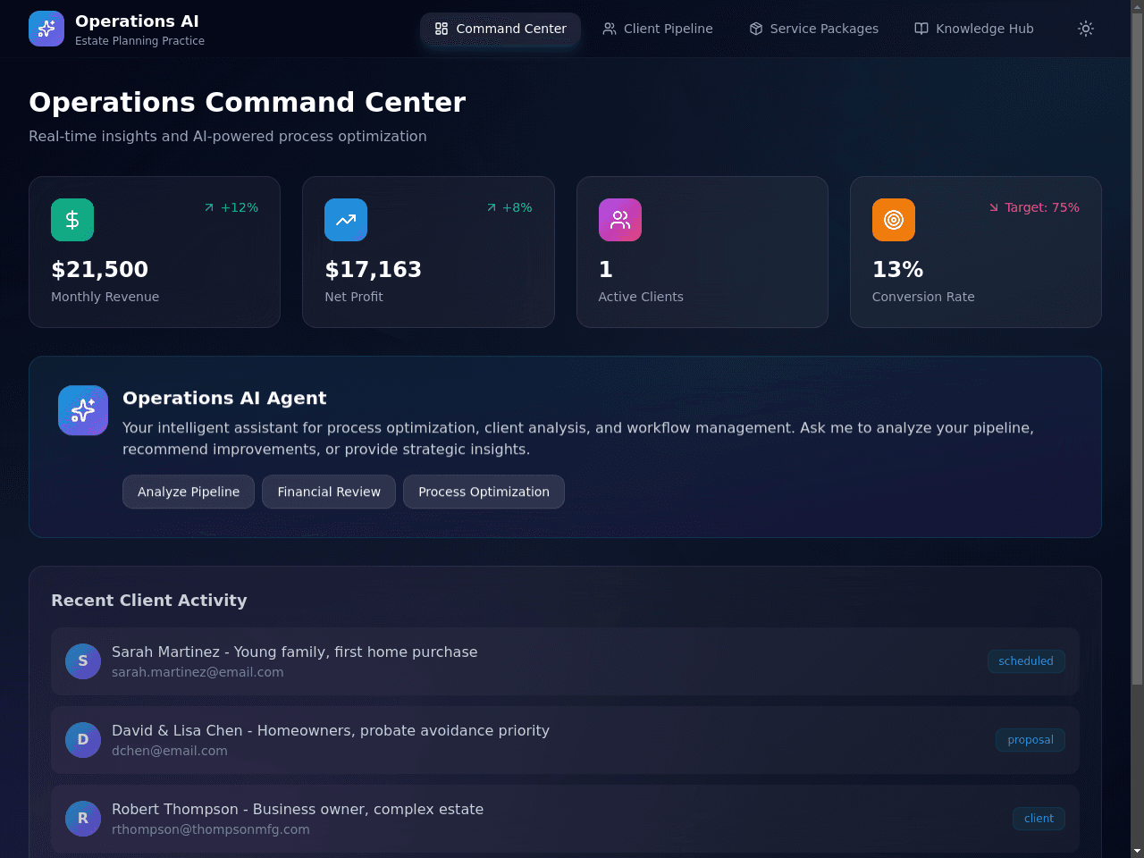Toggle the light/dark theme sun icon
This screenshot has width=1144, height=858.
pyautogui.click(x=1086, y=29)
